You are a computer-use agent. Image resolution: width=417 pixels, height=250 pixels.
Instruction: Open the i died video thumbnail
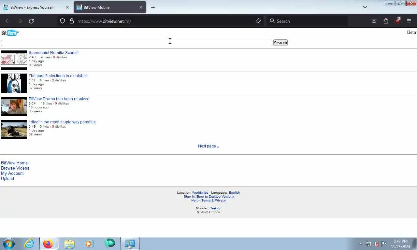[x=14, y=130]
